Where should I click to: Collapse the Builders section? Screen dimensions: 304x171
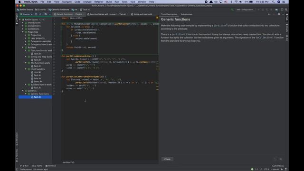(x=23, y=47)
